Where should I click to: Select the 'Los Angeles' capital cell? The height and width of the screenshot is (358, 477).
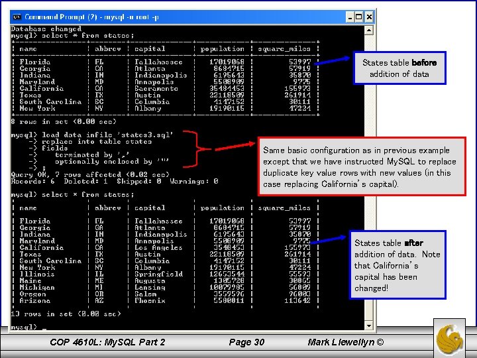(158, 247)
